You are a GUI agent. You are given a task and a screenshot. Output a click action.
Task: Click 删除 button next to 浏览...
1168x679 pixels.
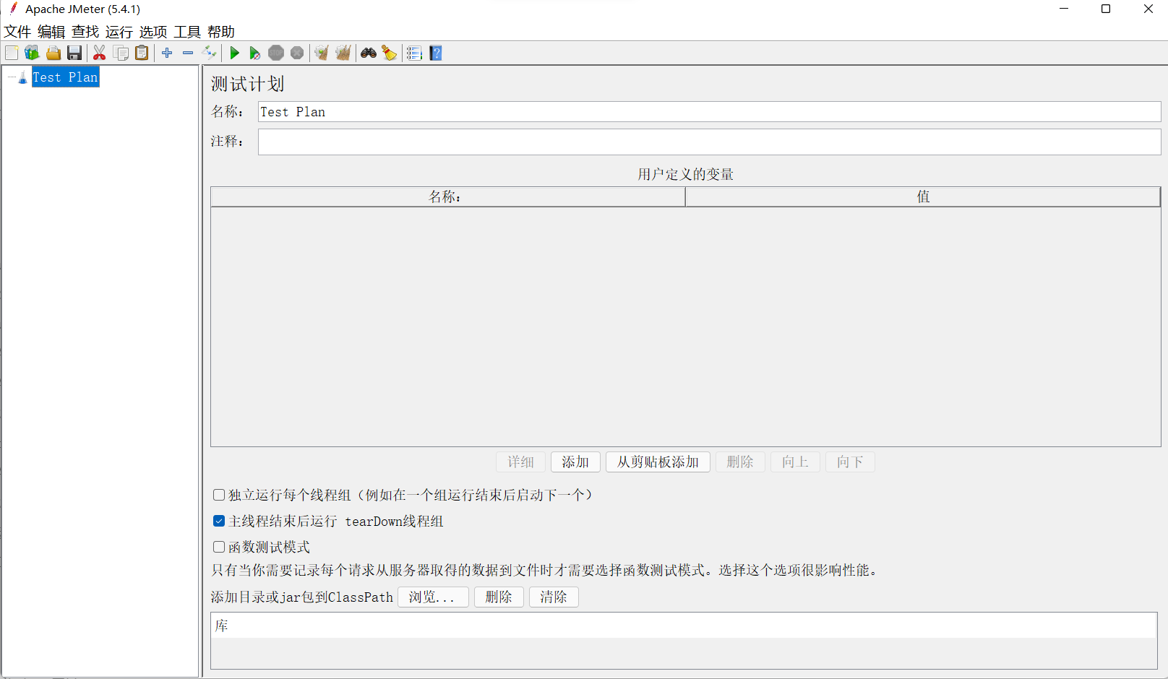(x=499, y=597)
